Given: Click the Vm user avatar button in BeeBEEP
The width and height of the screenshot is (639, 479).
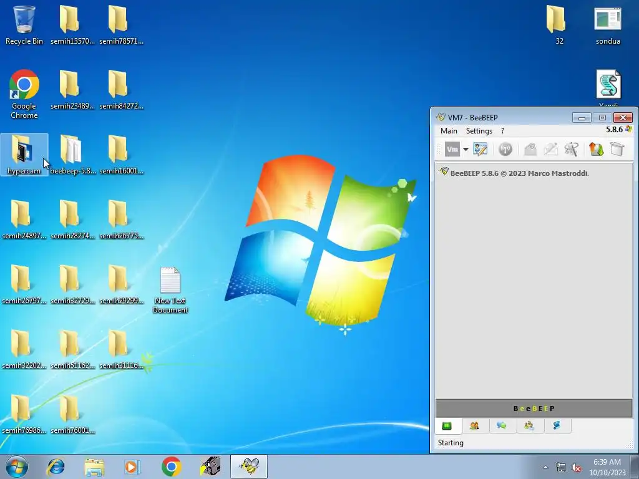Looking at the screenshot, I should pyautogui.click(x=452, y=149).
